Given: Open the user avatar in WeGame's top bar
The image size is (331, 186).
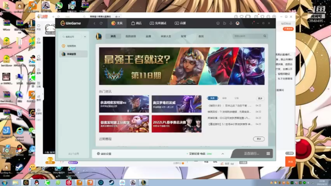Looking at the screenshot, I should (x=237, y=23).
